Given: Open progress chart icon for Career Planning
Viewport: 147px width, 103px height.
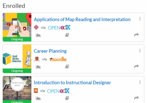Looking at the screenshot, I should point(38,66).
